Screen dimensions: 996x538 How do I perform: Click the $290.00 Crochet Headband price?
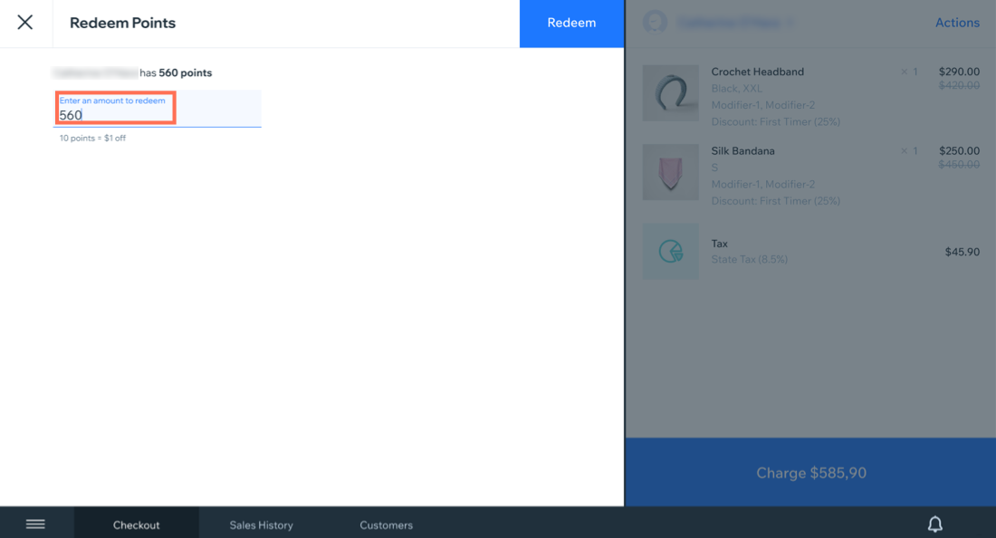click(x=959, y=72)
